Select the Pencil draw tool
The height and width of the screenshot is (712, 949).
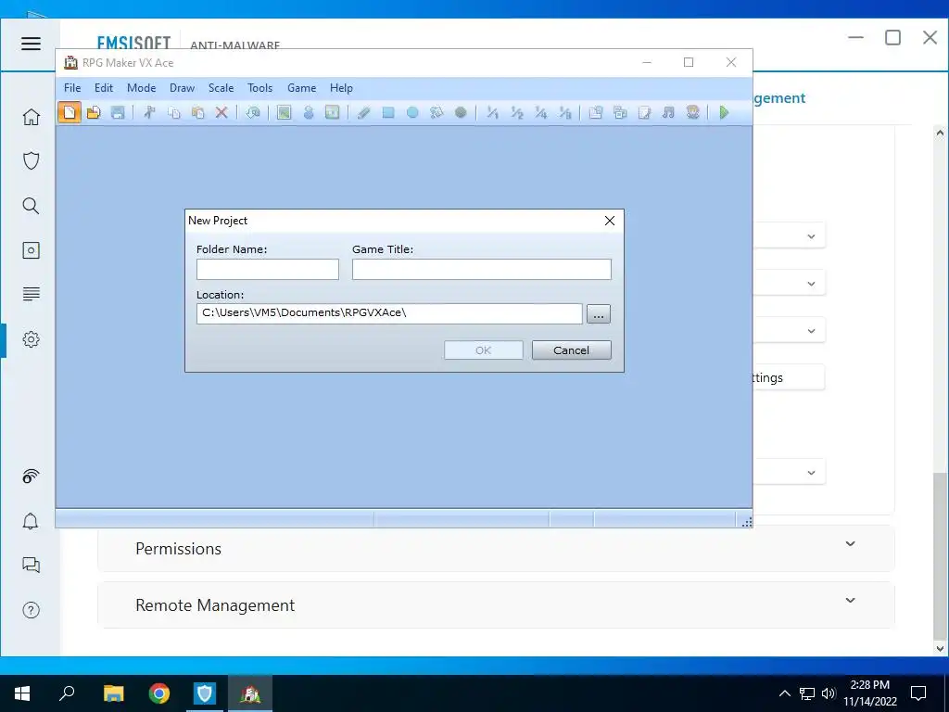point(363,112)
